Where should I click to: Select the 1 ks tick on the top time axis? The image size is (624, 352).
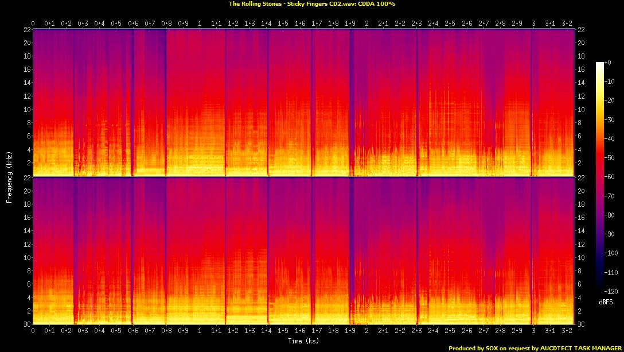[x=200, y=24]
